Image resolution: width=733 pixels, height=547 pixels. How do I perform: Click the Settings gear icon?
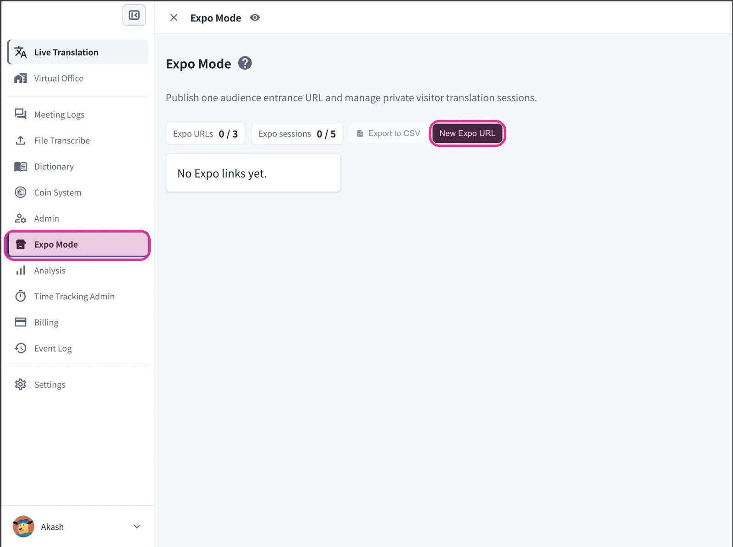coord(21,385)
